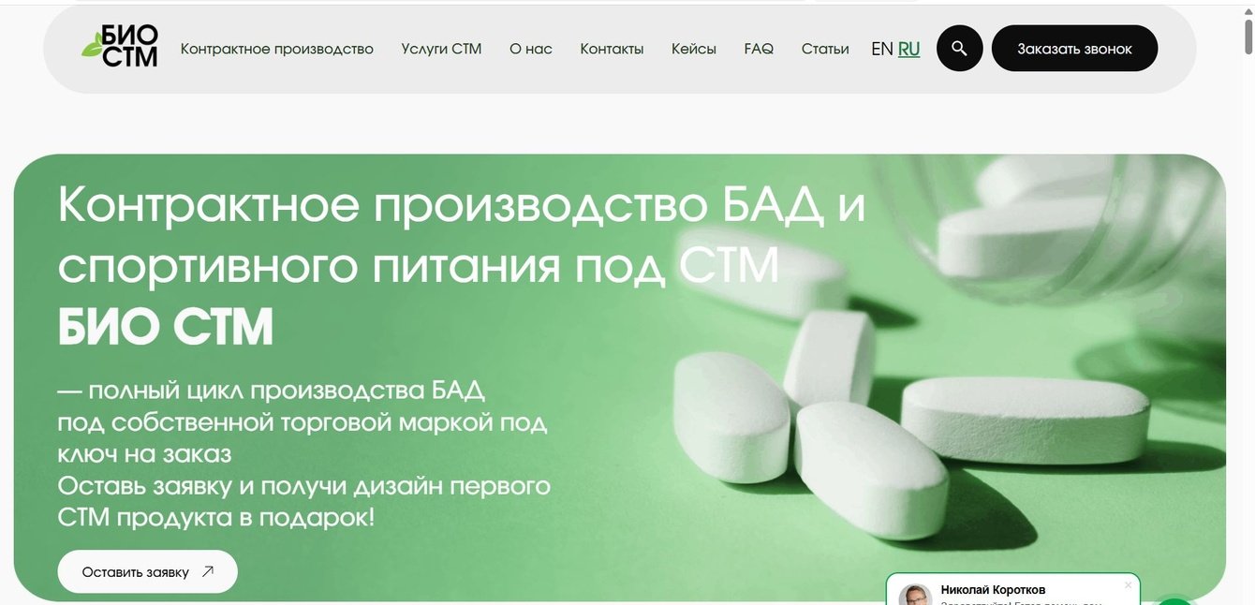Click the Оставить заявку button
Viewport: 1255px width, 605px height.
coord(148,571)
